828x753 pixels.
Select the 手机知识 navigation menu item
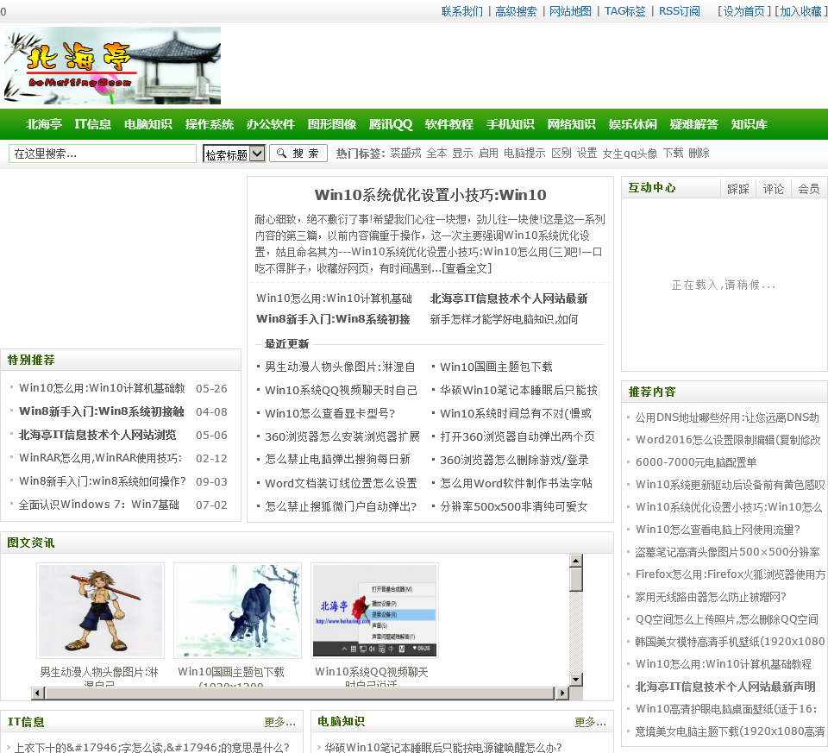pyautogui.click(x=511, y=124)
